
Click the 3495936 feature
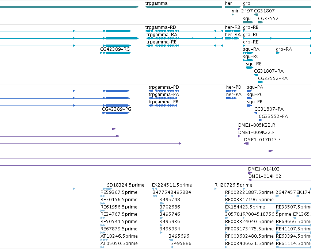[x=161, y=225]
